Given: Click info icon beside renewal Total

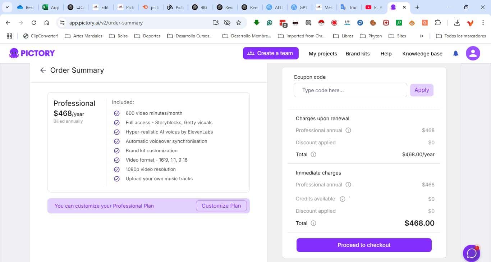Looking at the screenshot, I should tap(313, 154).
